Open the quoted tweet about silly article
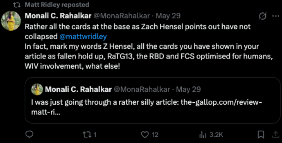282x143 pixels. click(x=153, y=100)
